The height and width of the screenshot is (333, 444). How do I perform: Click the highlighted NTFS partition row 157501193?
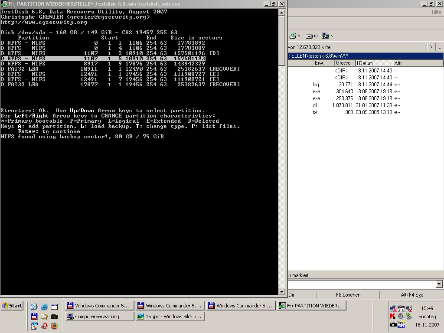(103, 59)
